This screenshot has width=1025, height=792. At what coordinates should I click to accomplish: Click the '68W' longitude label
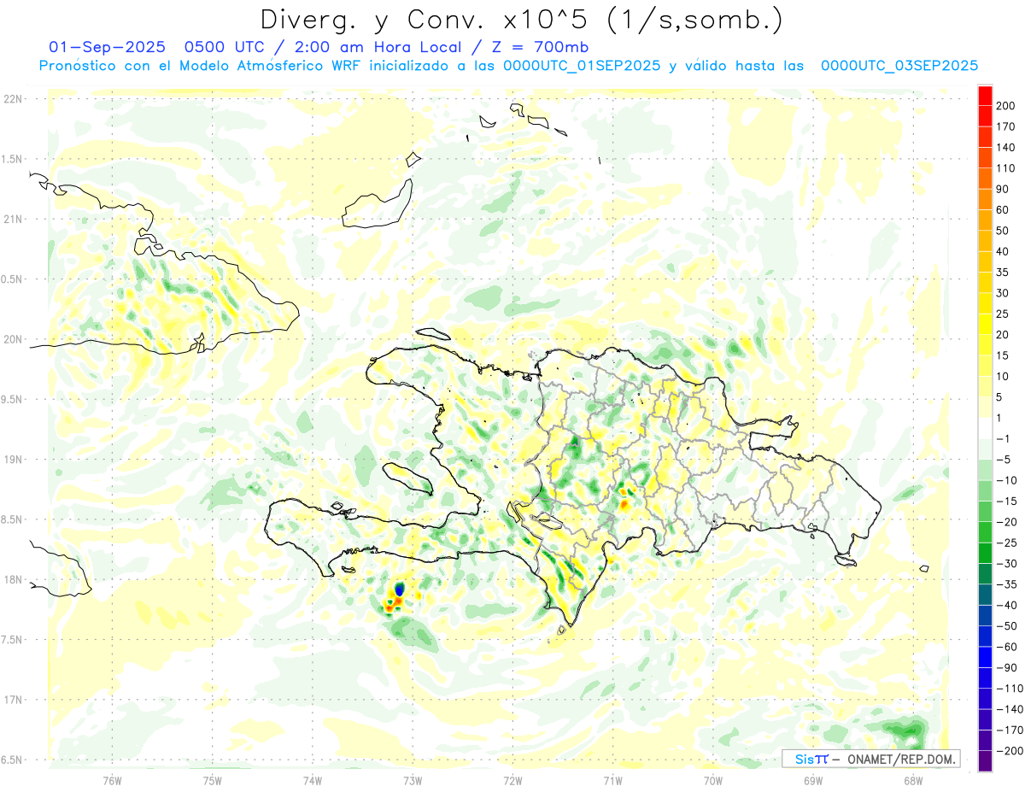(912, 780)
